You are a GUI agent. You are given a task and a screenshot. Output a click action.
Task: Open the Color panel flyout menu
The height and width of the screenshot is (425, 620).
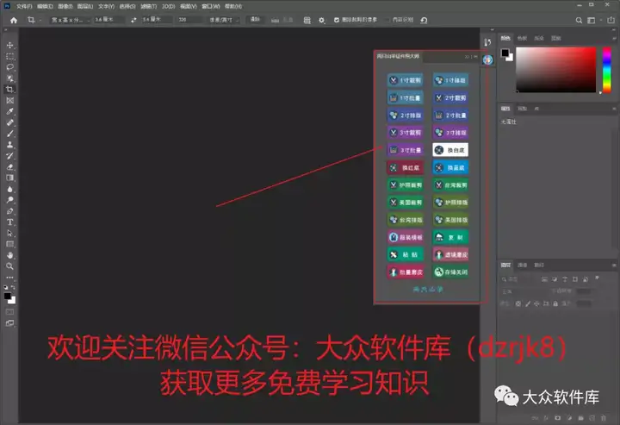tap(614, 39)
